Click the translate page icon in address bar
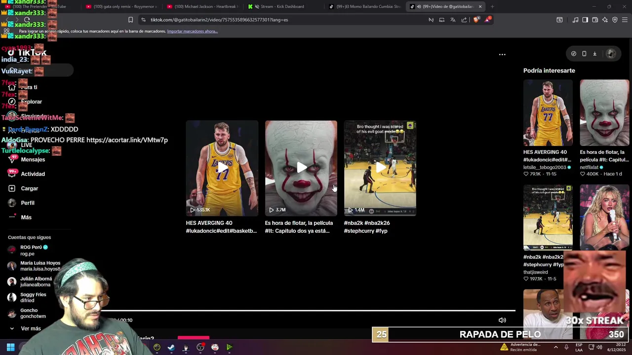The width and height of the screenshot is (632, 355). point(453,20)
